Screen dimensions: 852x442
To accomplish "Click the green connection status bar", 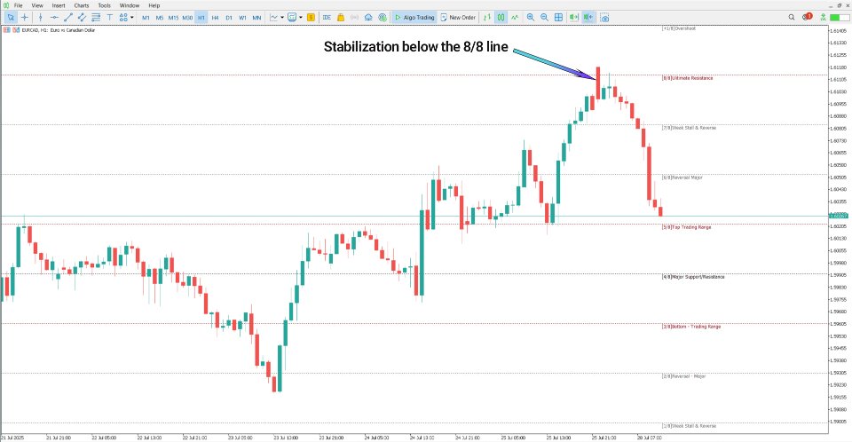I will click(840, 18).
